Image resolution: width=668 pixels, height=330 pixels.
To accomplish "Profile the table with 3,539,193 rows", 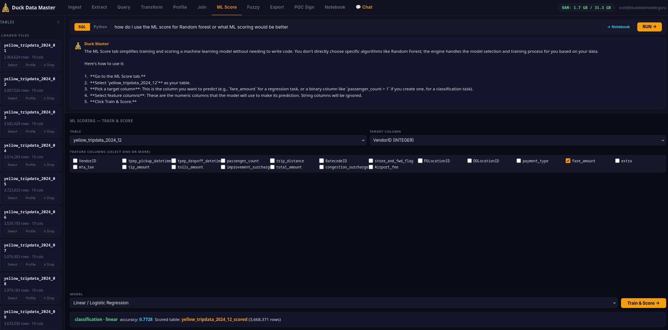I will pos(31,231).
